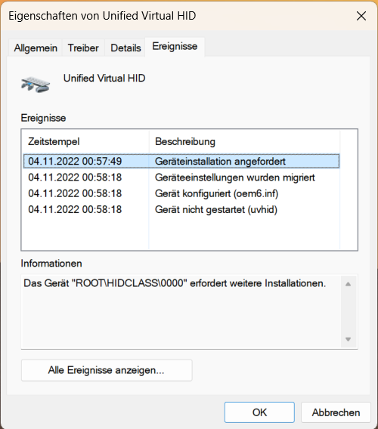Image resolution: width=378 pixels, height=429 pixels.
Task: Click the information scrollbar up arrow
Action: coord(349,284)
